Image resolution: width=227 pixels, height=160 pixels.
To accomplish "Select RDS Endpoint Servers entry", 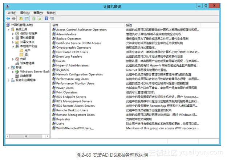I will click(x=71, y=97).
